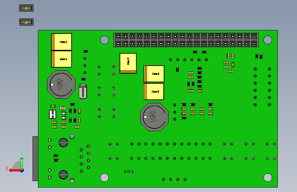Select the bottom-right mounting hole
Screen dimensions: 297x192
pos(268,177)
